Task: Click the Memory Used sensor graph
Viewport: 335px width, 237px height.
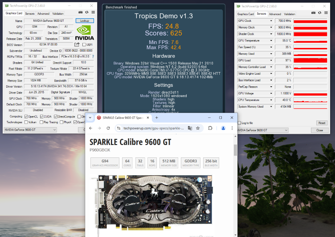Action: coord(310,54)
